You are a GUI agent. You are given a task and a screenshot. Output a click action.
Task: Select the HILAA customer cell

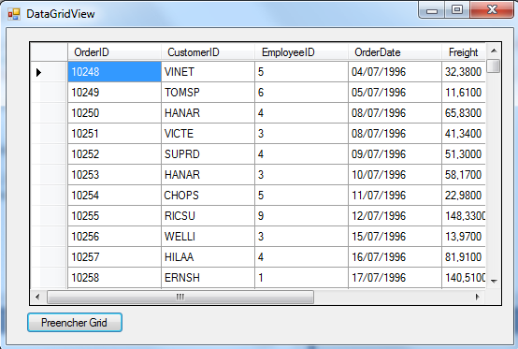coord(208,256)
